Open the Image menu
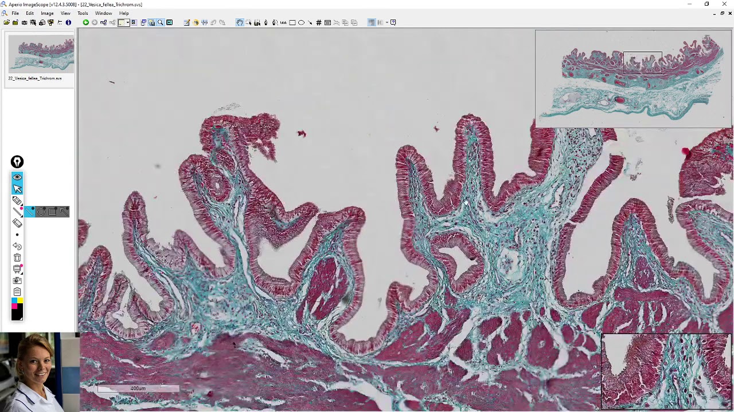This screenshot has height=412, width=734. (x=47, y=13)
